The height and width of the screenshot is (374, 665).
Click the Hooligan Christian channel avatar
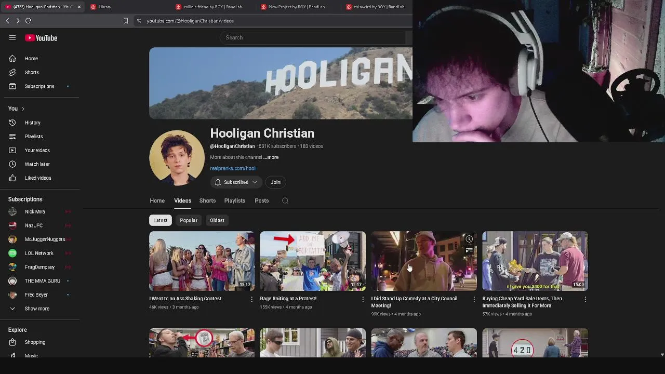(x=177, y=157)
